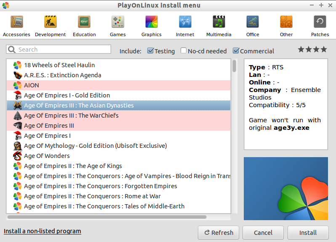
Task: Toggle the Testing checkbox
Action: (x=151, y=51)
